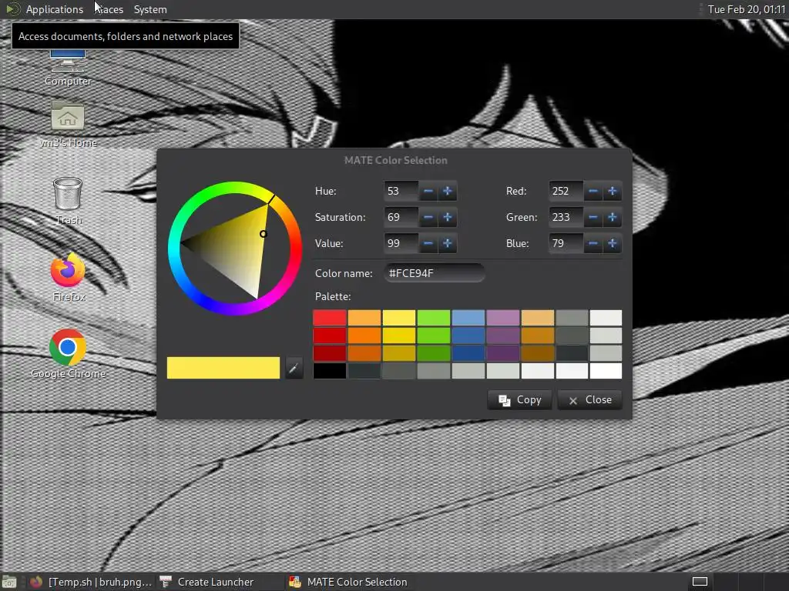Select the darkest brown palette swatch
Screen dimensions: 789x591
537,353
